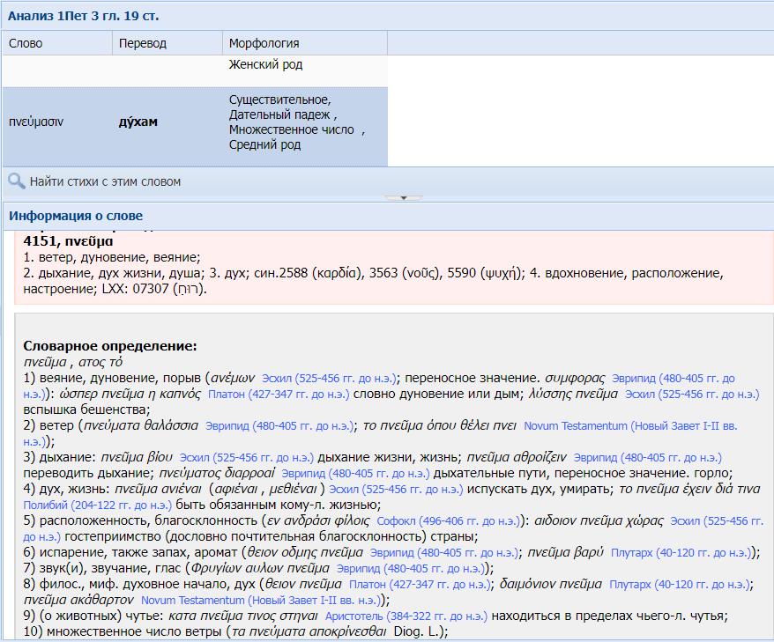774x642 pixels.
Task: Open Novum Testamentum link after "πνεῦμα ακάθαρτον"
Action: pos(262,601)
